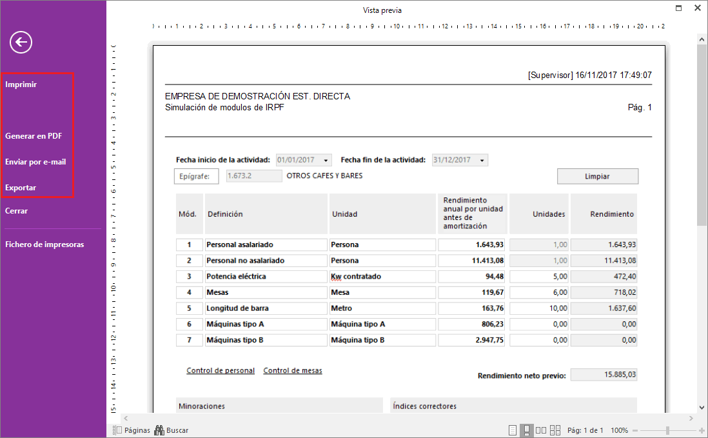Switch to single page view

(x=513, y=430)
